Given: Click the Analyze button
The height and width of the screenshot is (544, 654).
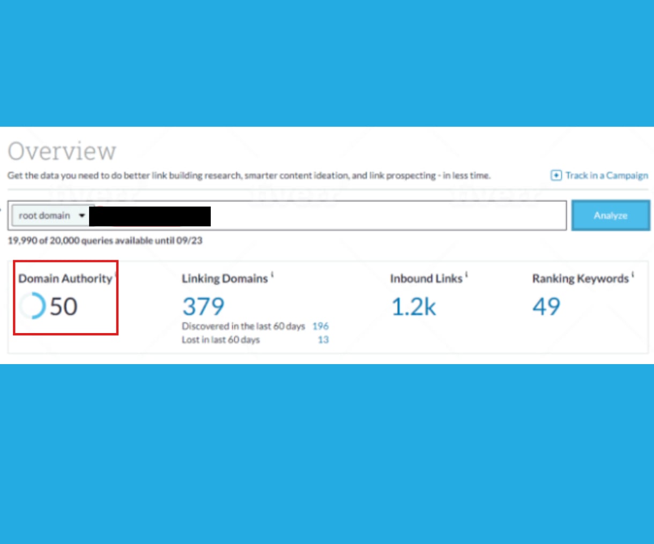Looking at the screenshot, I should (x=611, y=215).
